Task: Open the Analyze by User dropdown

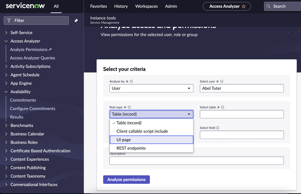Action: [151, 88]
